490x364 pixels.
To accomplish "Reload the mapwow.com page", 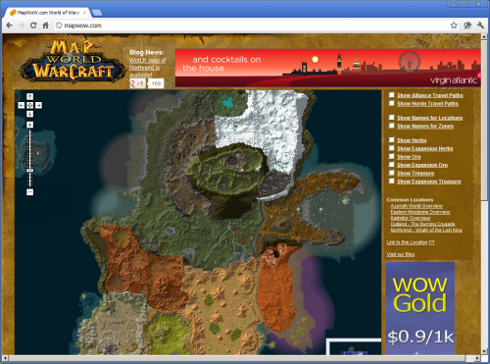I will click(33, 26).
